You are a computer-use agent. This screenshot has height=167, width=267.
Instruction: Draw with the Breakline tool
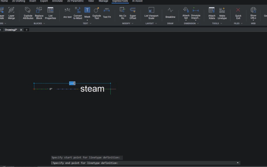tap(170, 13)
